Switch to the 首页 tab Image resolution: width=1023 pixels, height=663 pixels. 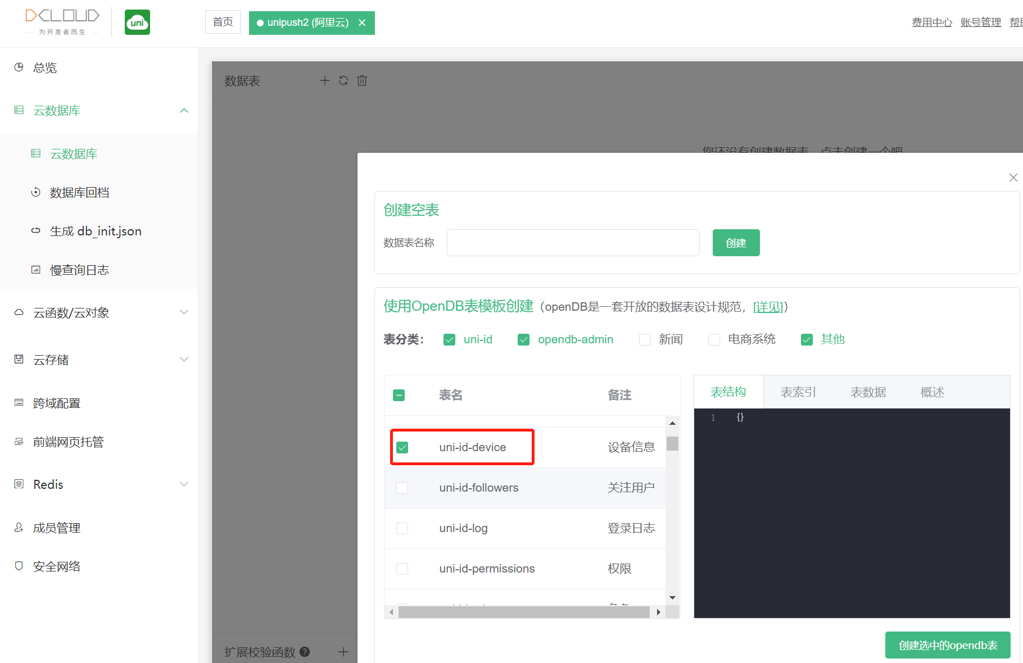pyautogui.click(x=223, y=22)
